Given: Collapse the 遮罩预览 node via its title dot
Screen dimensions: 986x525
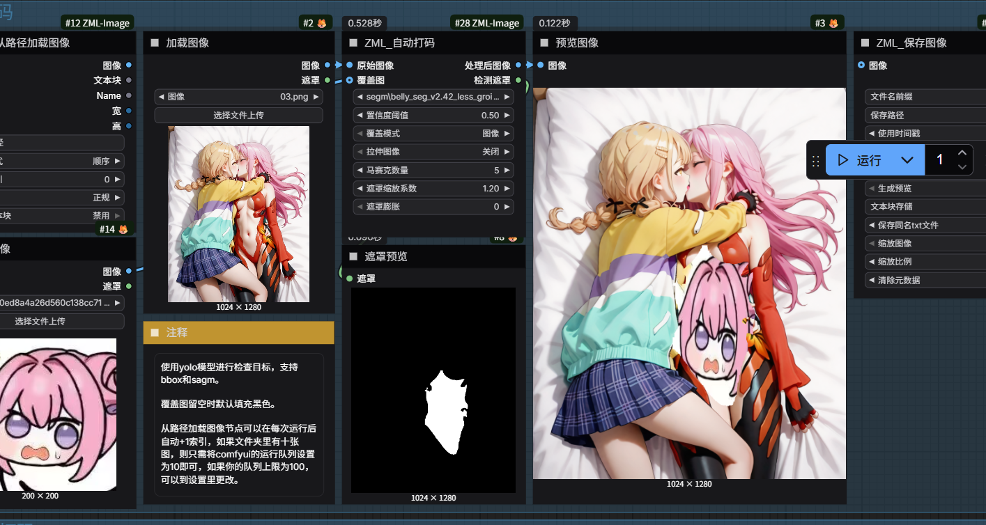Looking at the screenshot, I should (353, 256).
